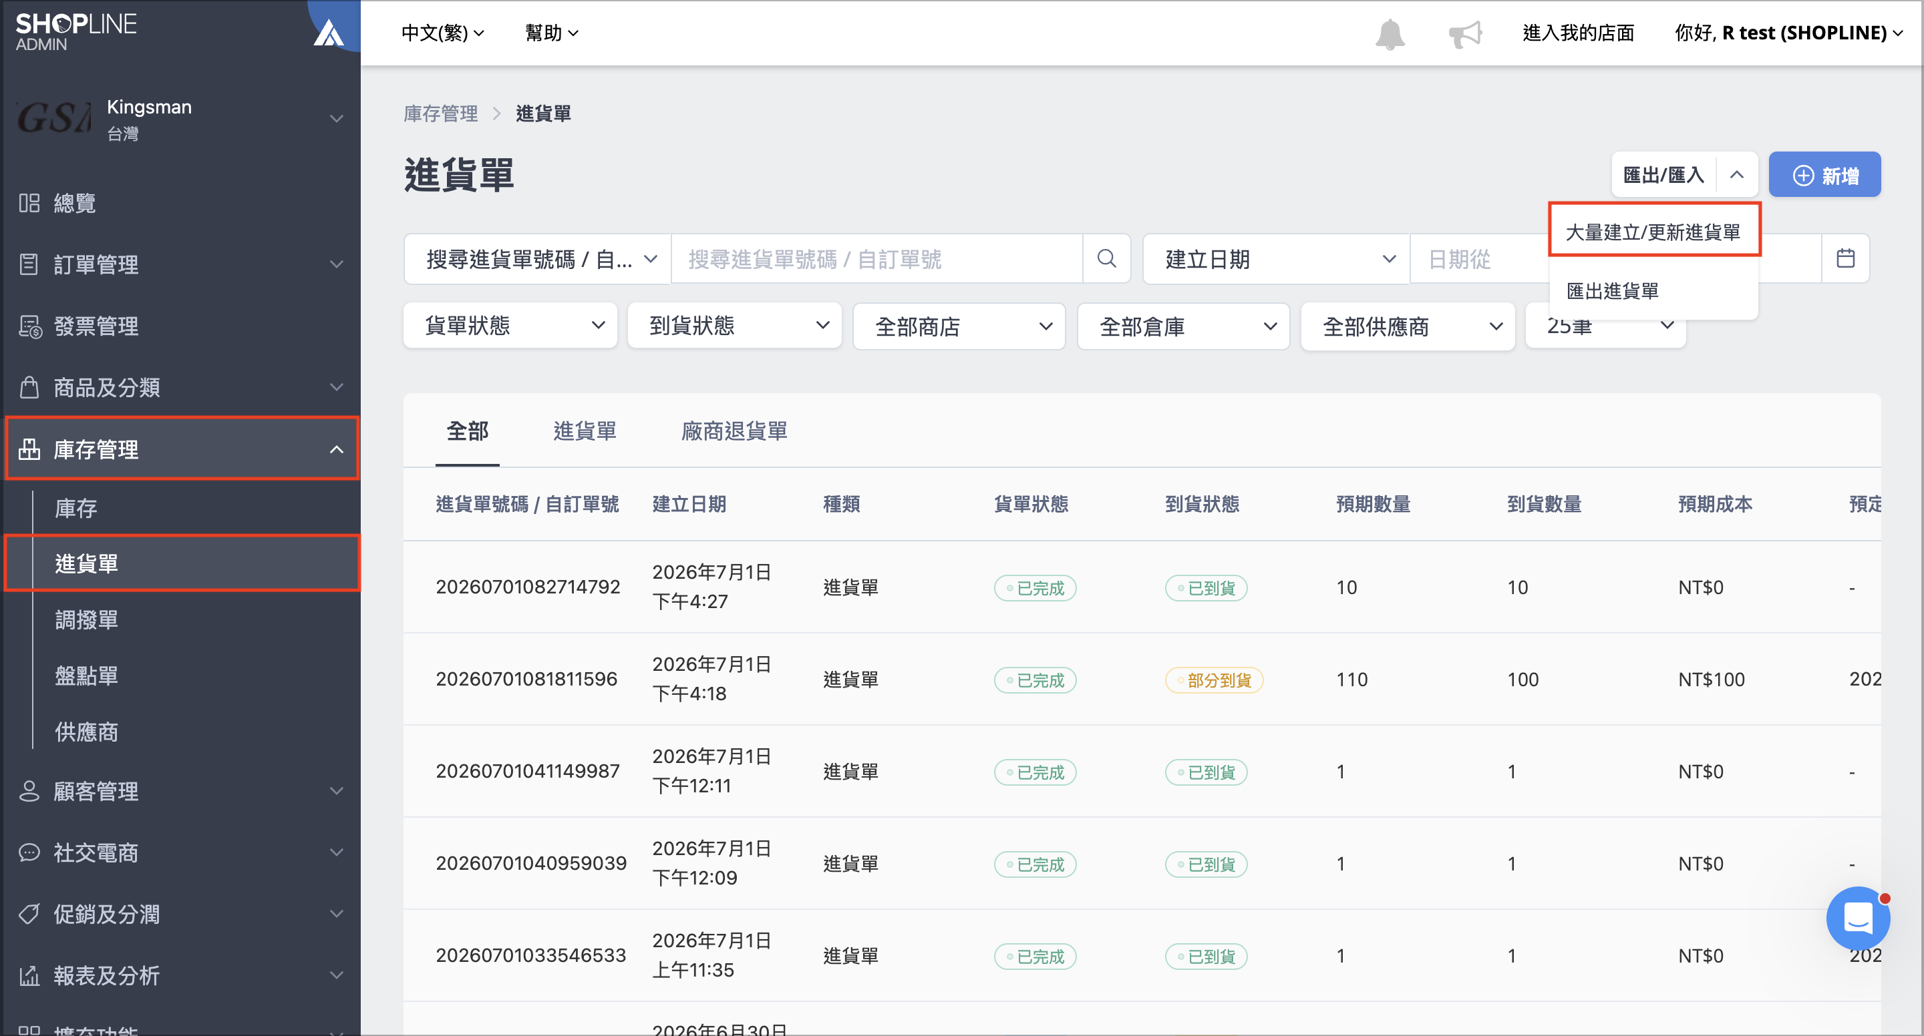
Task: Open purchase order 20260701081811596
Action: tap(526, 678)
